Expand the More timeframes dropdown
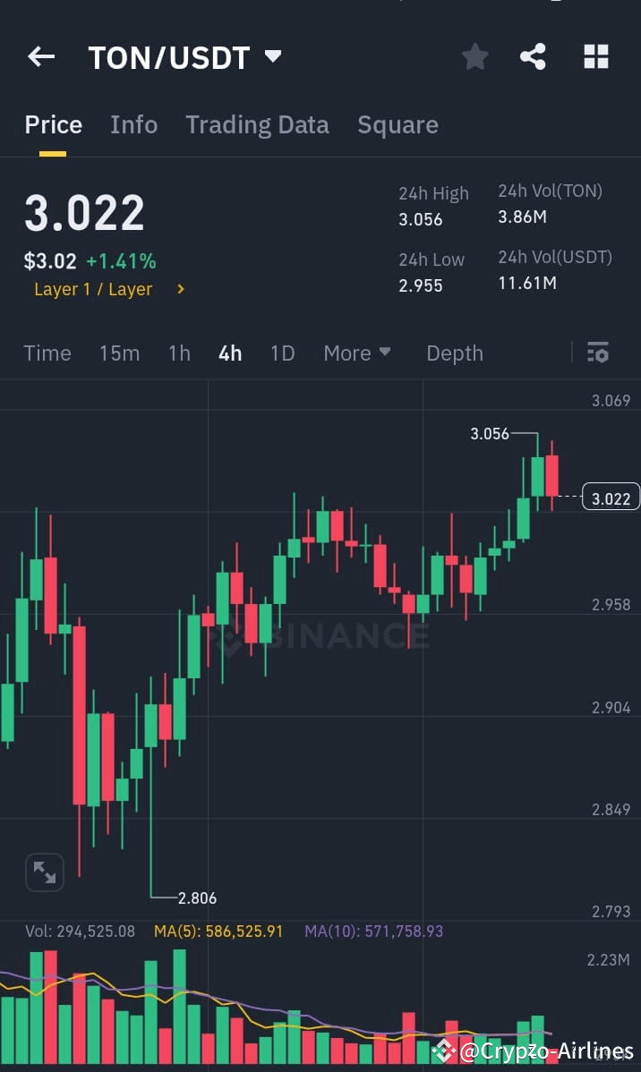This screenshot has width=641, height=1072. [357, 353]
